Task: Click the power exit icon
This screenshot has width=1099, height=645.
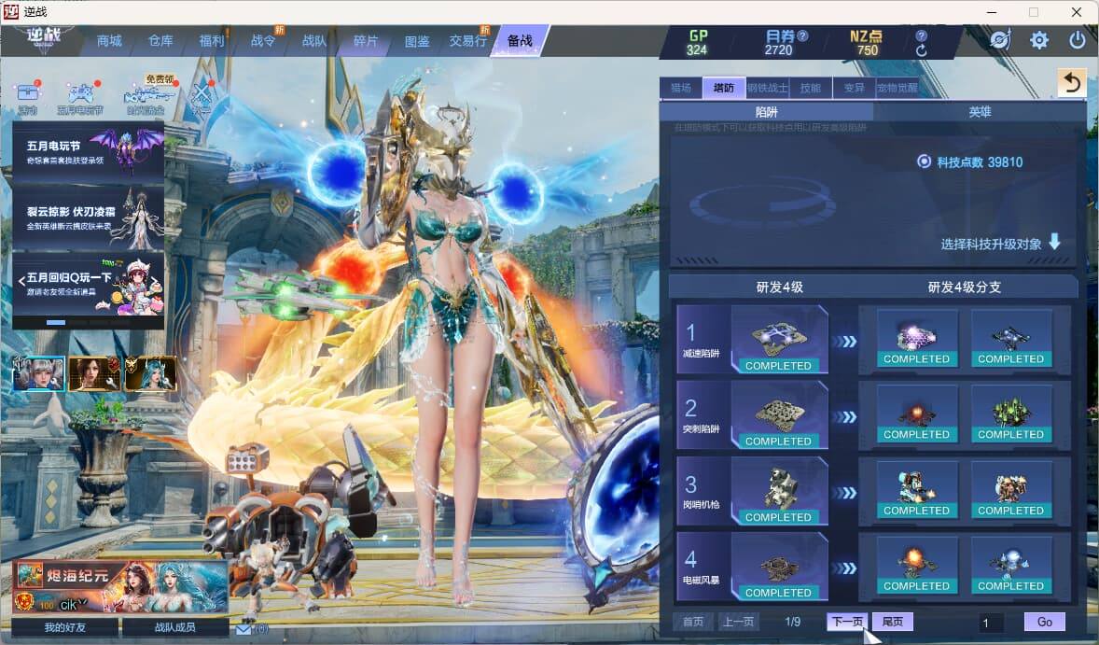Action: point(1078,40)
